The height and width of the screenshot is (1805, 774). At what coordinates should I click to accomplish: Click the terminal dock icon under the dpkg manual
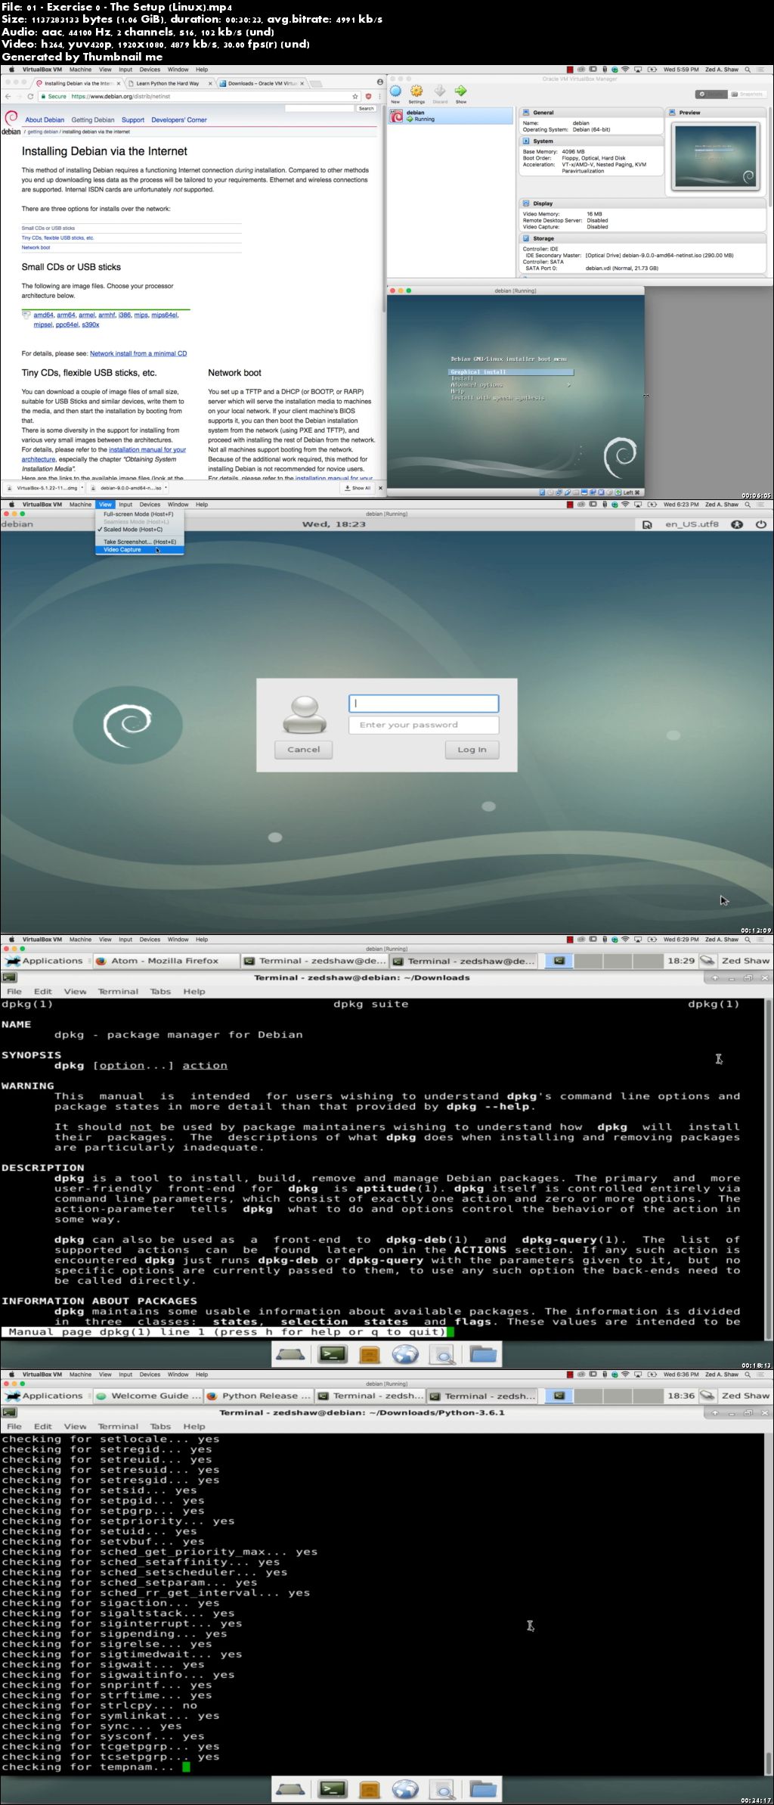click(x=333, y=1354)
